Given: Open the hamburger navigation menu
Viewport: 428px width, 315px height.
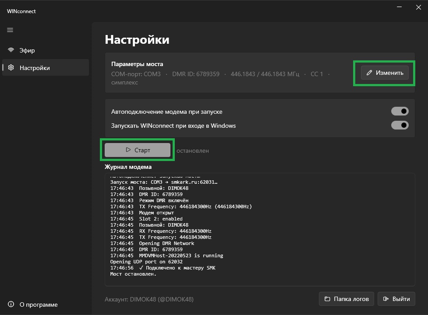Looking at the screenshot, I should coord(10,30).
